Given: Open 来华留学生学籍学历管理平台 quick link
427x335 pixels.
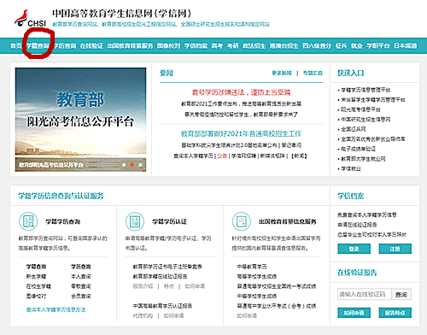Looking at the screenshot, I should click(x=373, y=100).
